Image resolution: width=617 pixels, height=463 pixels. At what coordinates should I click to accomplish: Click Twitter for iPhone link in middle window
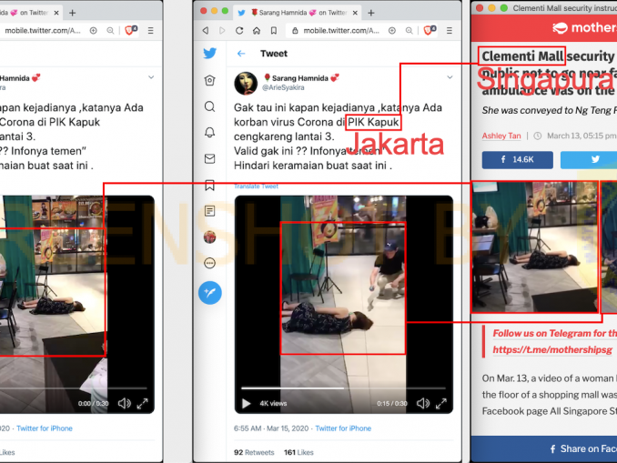tap(343, 428)
